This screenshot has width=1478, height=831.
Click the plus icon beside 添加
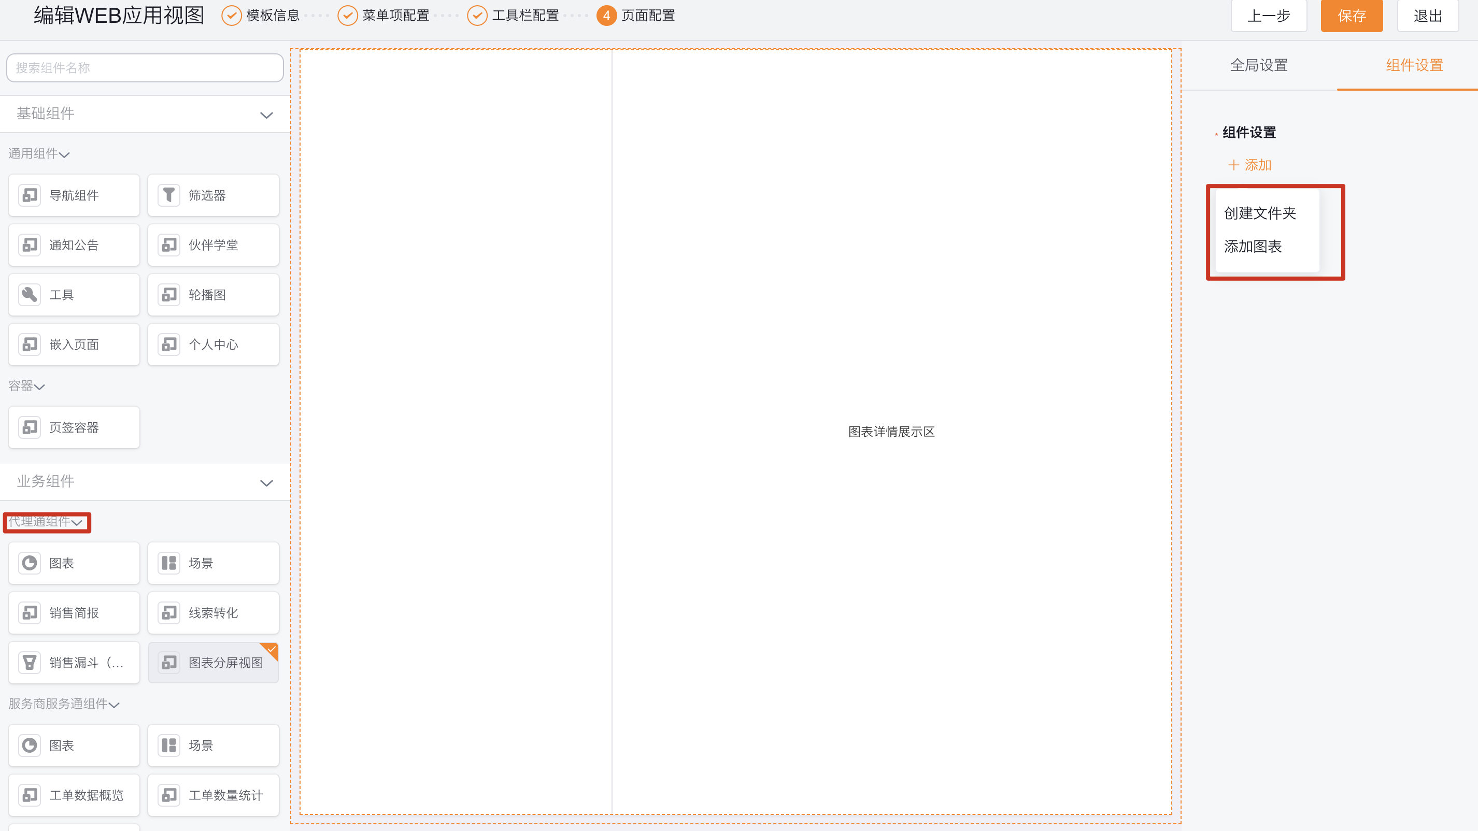click(x=1233, y=165)
